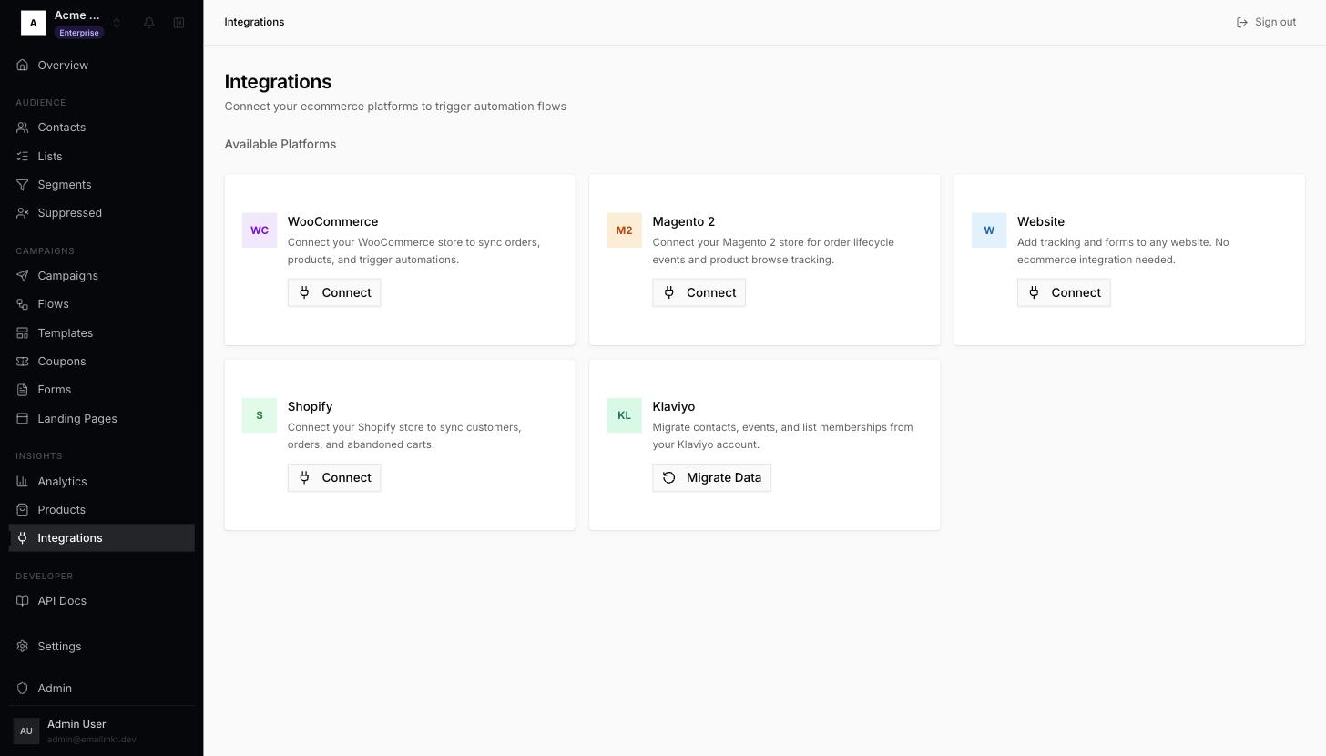The image size is (1326, 756).
Task: Click Migrate Data for Klaviyo
Action: [711, 477]
